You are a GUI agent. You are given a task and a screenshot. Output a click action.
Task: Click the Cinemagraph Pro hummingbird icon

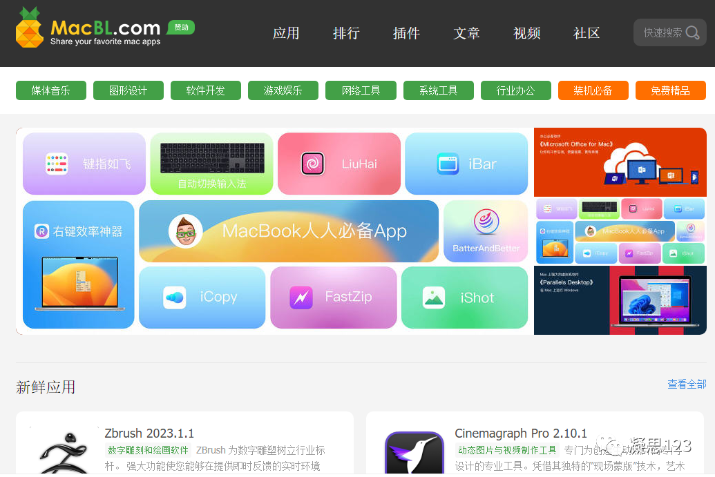414,453
